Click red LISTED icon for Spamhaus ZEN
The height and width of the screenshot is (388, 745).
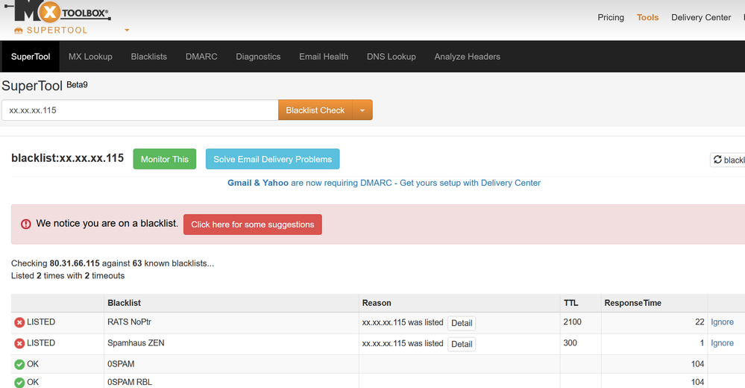point(19,343)
